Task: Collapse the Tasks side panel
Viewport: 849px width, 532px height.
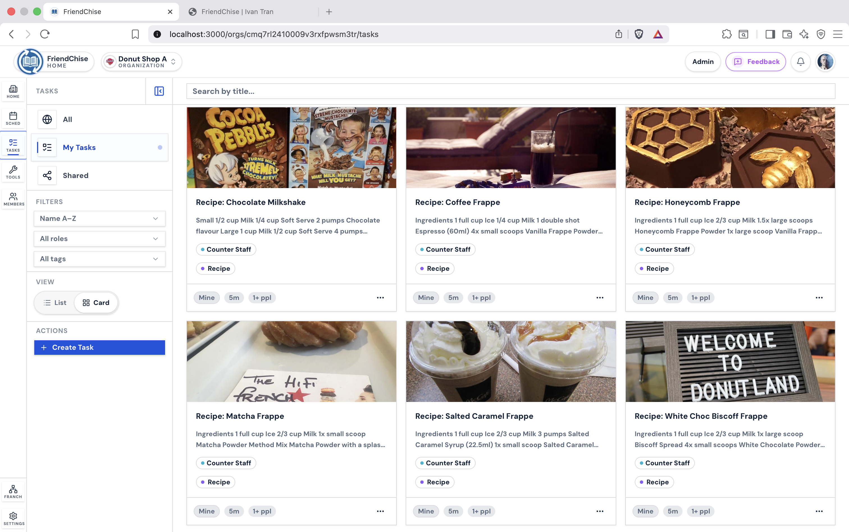Action: [x=159, y=91]
